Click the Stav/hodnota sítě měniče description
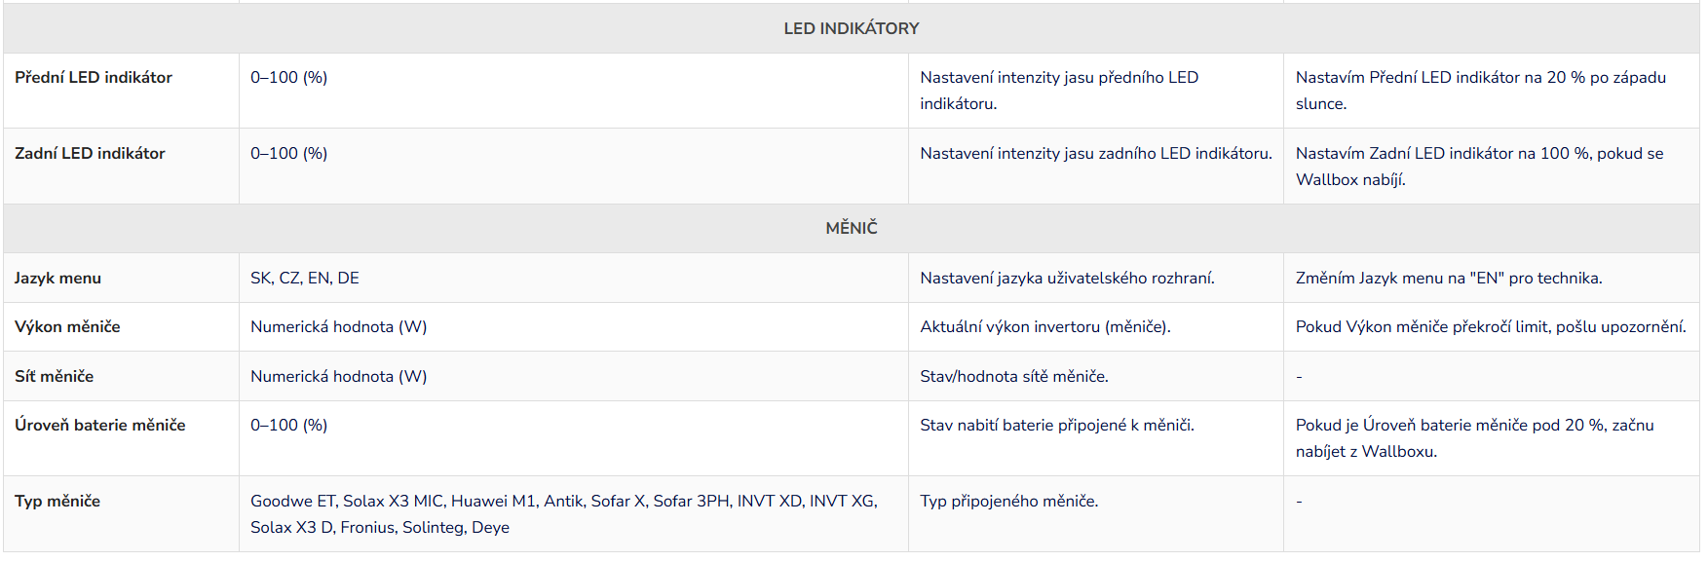The image size is (1708, 562). point(1013,377)
